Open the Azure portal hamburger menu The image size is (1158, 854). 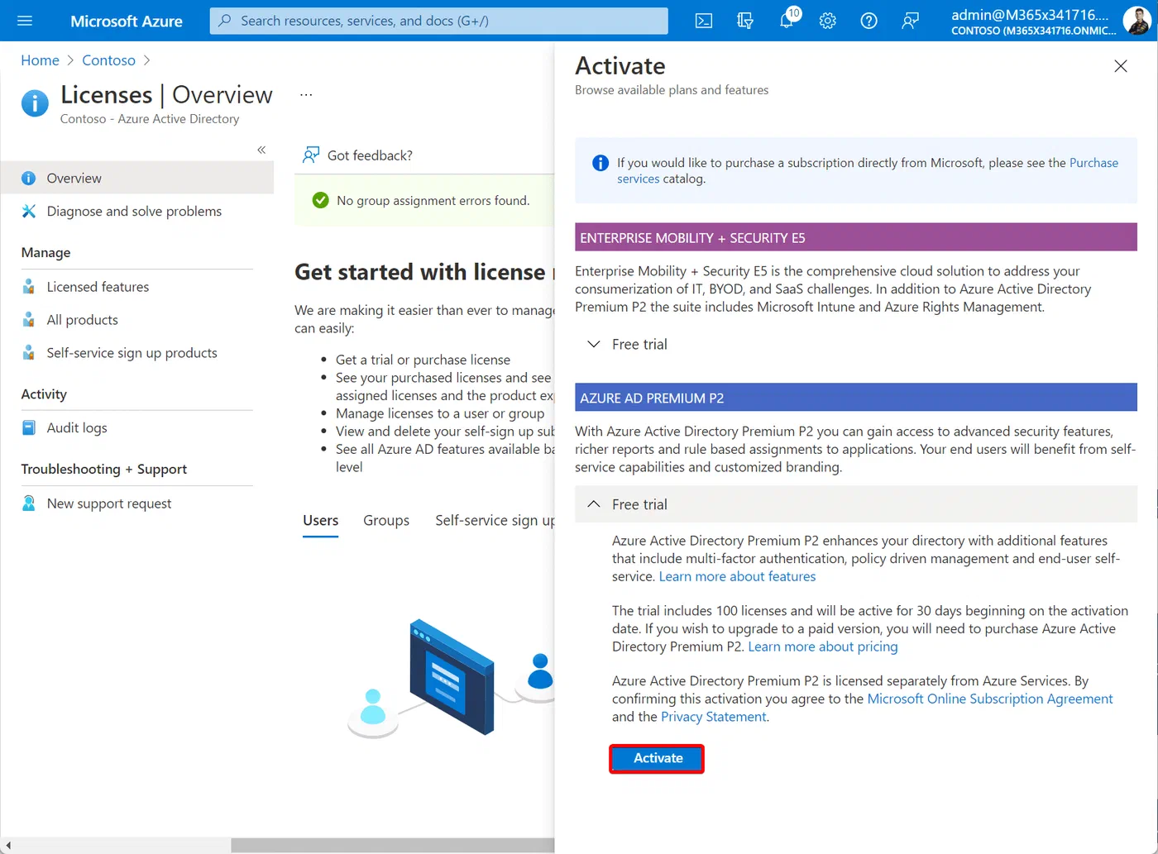[x=25, y=21]
